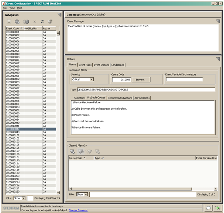This screenshot has height=213, width=224.
Task: Click event list scroll down arrow
Action: [58, 193]
